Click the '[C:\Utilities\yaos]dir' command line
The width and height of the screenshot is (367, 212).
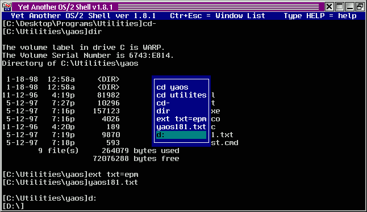pyautogui.click(x=52, y=32)
